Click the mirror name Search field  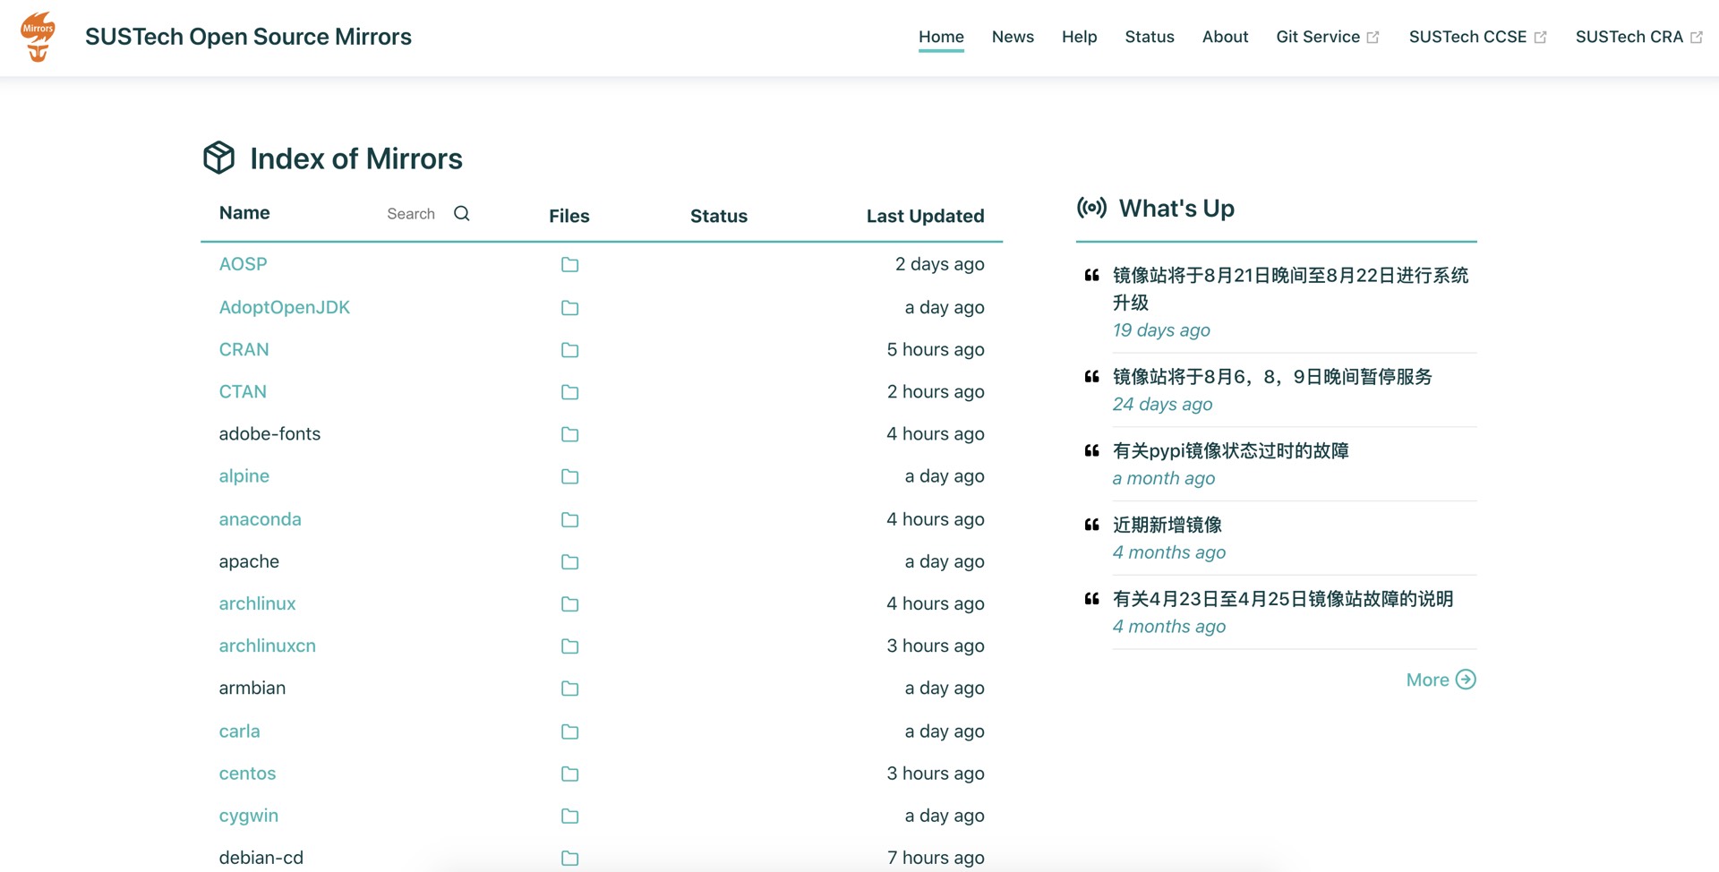point(412,214)
